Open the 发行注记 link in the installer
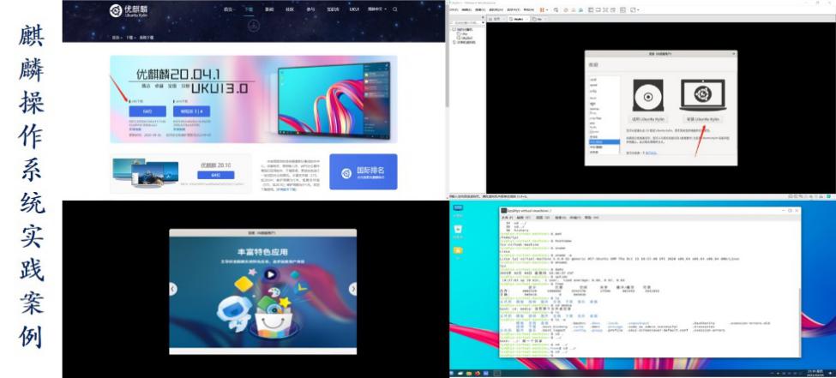The height and width of the screenshot is (378, 836). 652,153
